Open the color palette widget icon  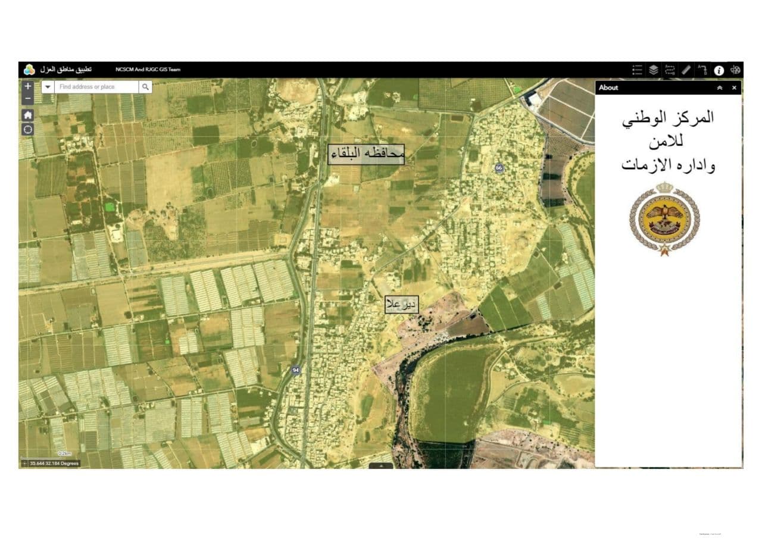pyautogui.click(x=736, y=70)
